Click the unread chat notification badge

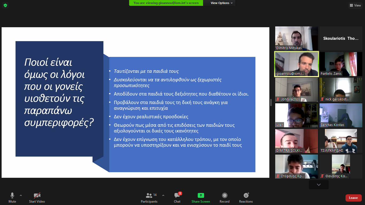pos(180,193)
